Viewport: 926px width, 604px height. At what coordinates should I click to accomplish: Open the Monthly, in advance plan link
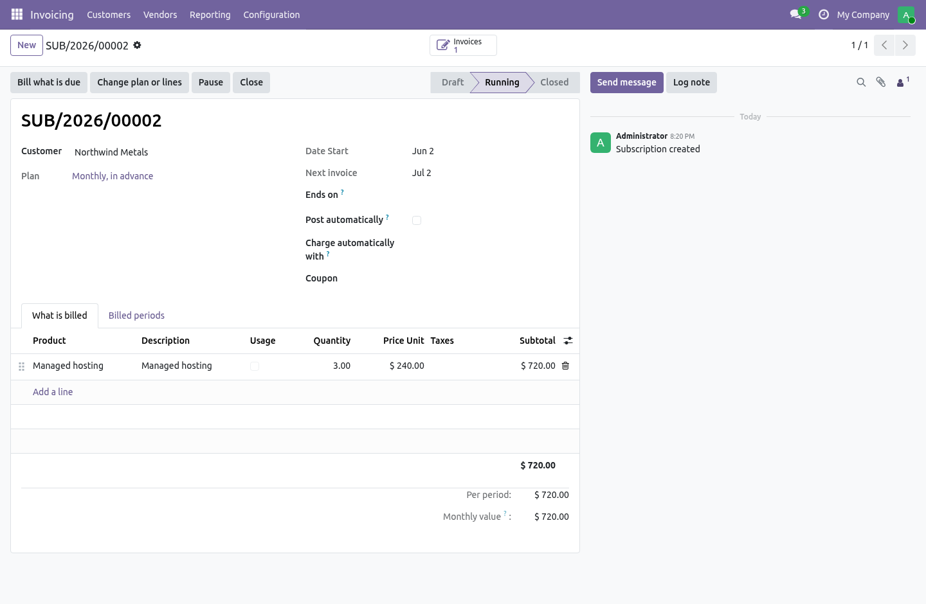pyautogui.click(x=113, y=176)
